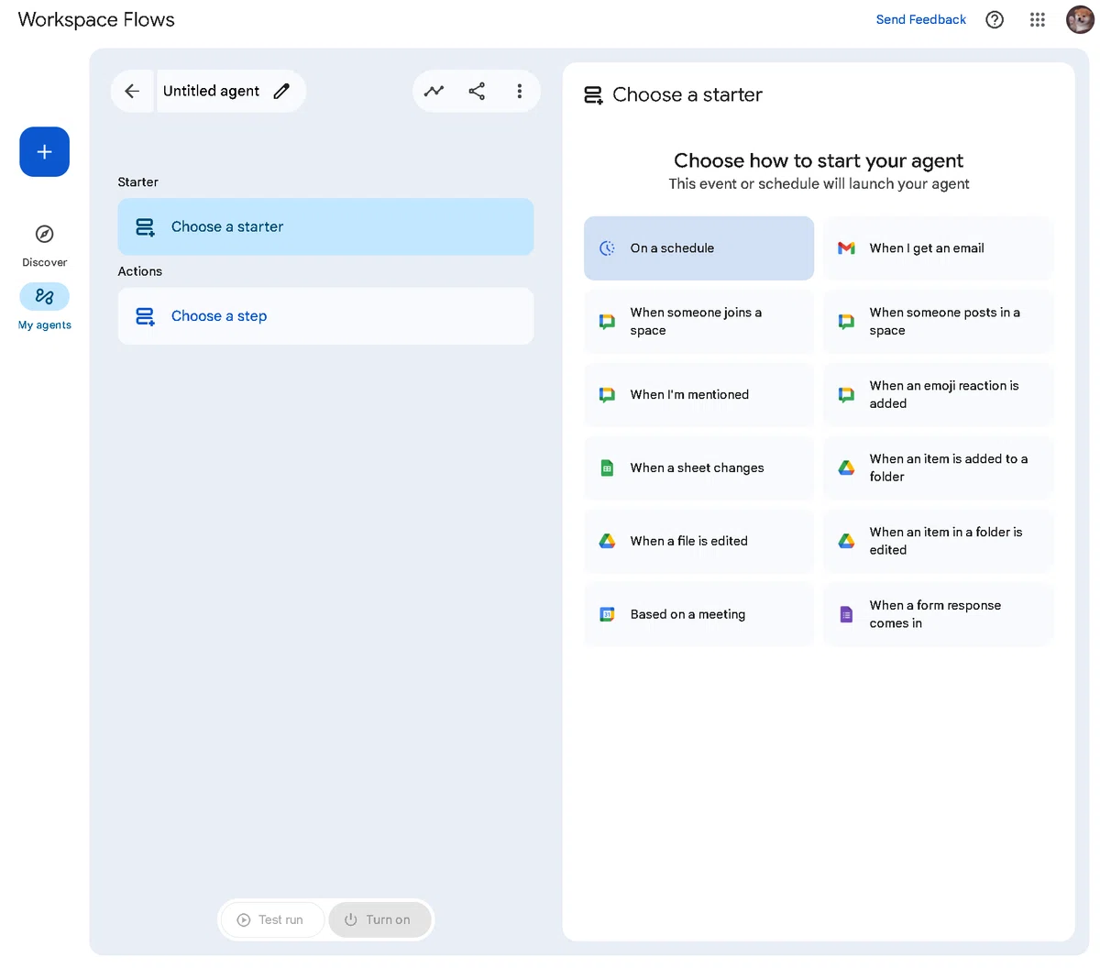1100x968 pixels.
Task: Choose the When a sheet changes starter
Action: click(698, 468)
